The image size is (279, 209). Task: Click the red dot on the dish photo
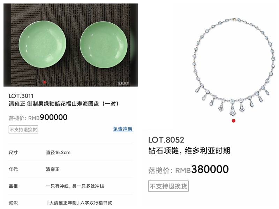point(45,82)
